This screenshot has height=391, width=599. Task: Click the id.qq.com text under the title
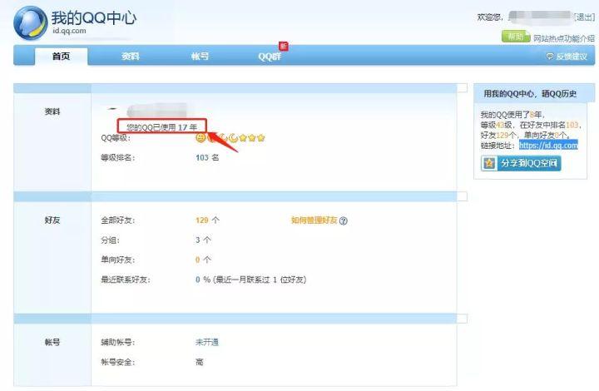click(x=69, y=31)
